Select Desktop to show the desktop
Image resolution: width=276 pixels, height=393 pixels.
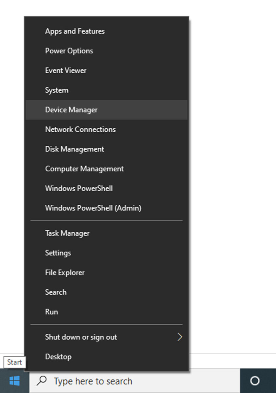point(58,357)
